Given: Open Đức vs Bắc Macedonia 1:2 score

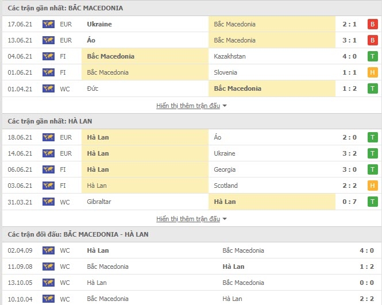Looking at the screenshot, I should click(349, 88).
